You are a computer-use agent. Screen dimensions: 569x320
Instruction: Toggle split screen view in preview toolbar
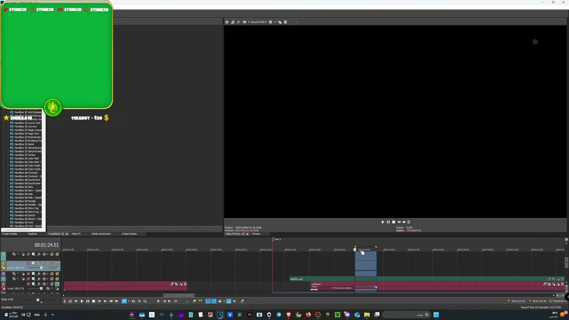(x=244, y=22)
